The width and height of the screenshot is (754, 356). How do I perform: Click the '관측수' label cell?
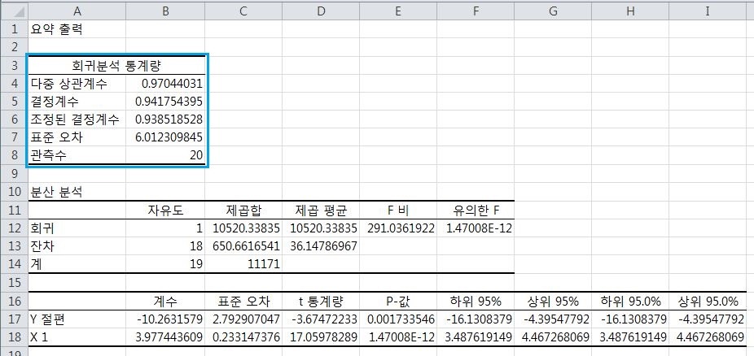click(x=77, y=155)
